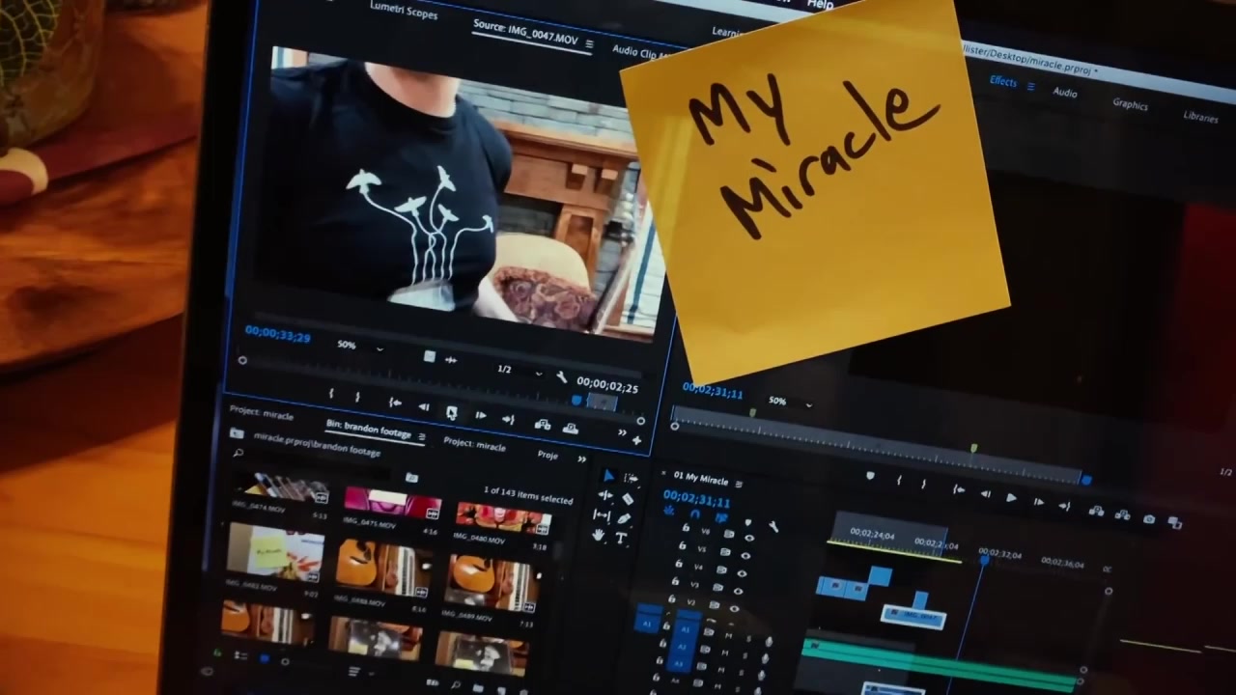Click Export Frame camera icon

click(1149, 518)
